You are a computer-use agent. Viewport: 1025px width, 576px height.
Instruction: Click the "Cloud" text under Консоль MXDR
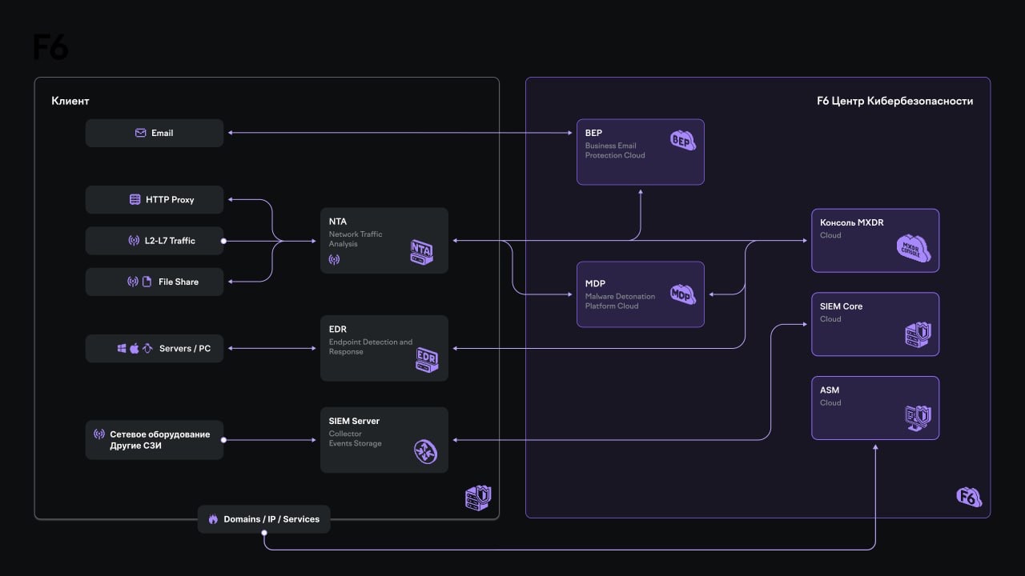point(830,235)
